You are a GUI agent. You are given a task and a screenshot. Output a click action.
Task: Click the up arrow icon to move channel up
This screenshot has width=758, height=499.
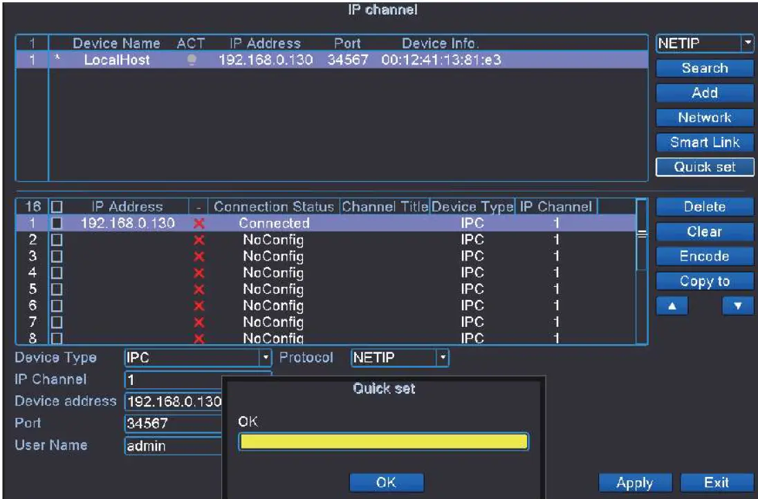click(672, 305)
